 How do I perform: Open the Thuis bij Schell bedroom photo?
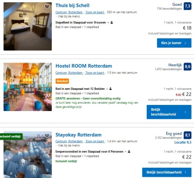(x=28, y=27)
